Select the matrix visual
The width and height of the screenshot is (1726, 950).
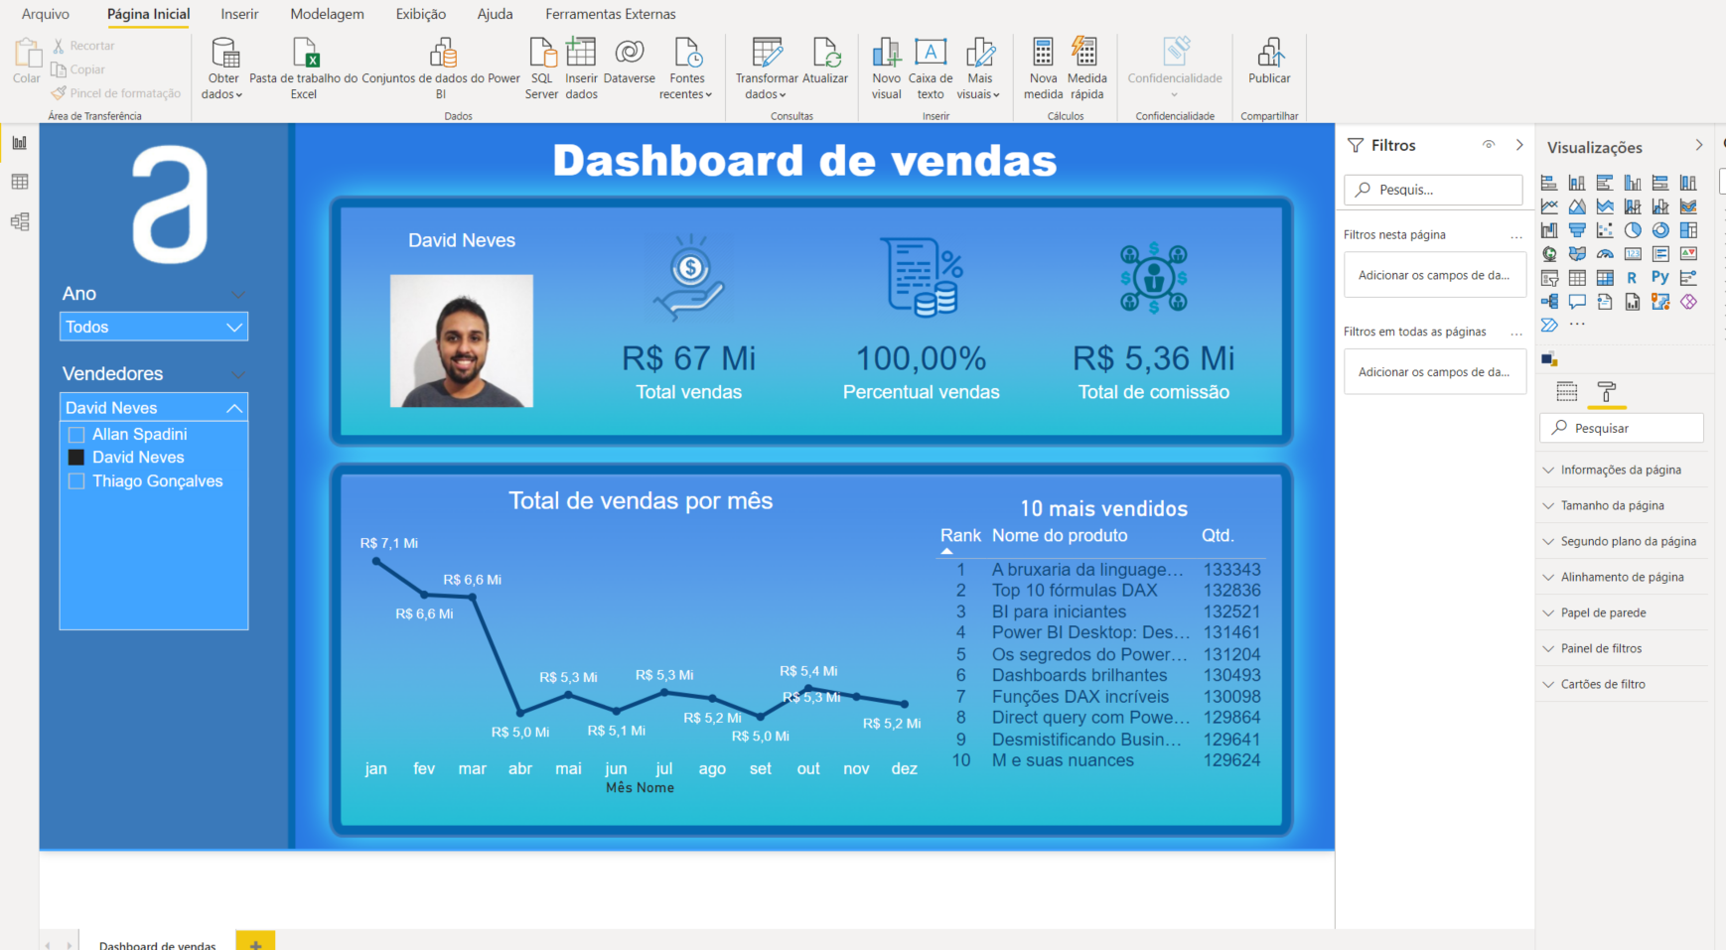pos(1605,278)
